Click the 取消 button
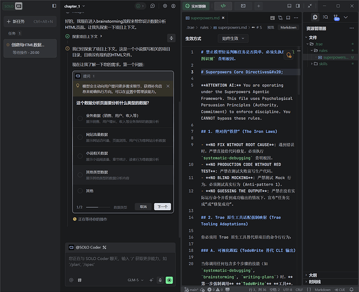Viewport: 359px width, 292px height. (x=143, y=207)
